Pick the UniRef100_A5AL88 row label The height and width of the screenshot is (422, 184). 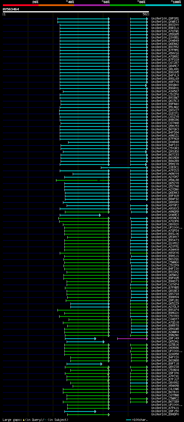click(x=165, y=180)
